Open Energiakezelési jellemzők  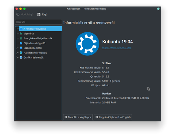coord(38,38)
